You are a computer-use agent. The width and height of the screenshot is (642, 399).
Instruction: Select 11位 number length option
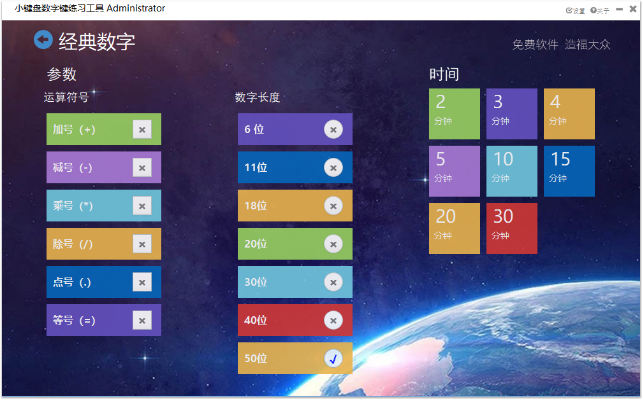[295, 167]
